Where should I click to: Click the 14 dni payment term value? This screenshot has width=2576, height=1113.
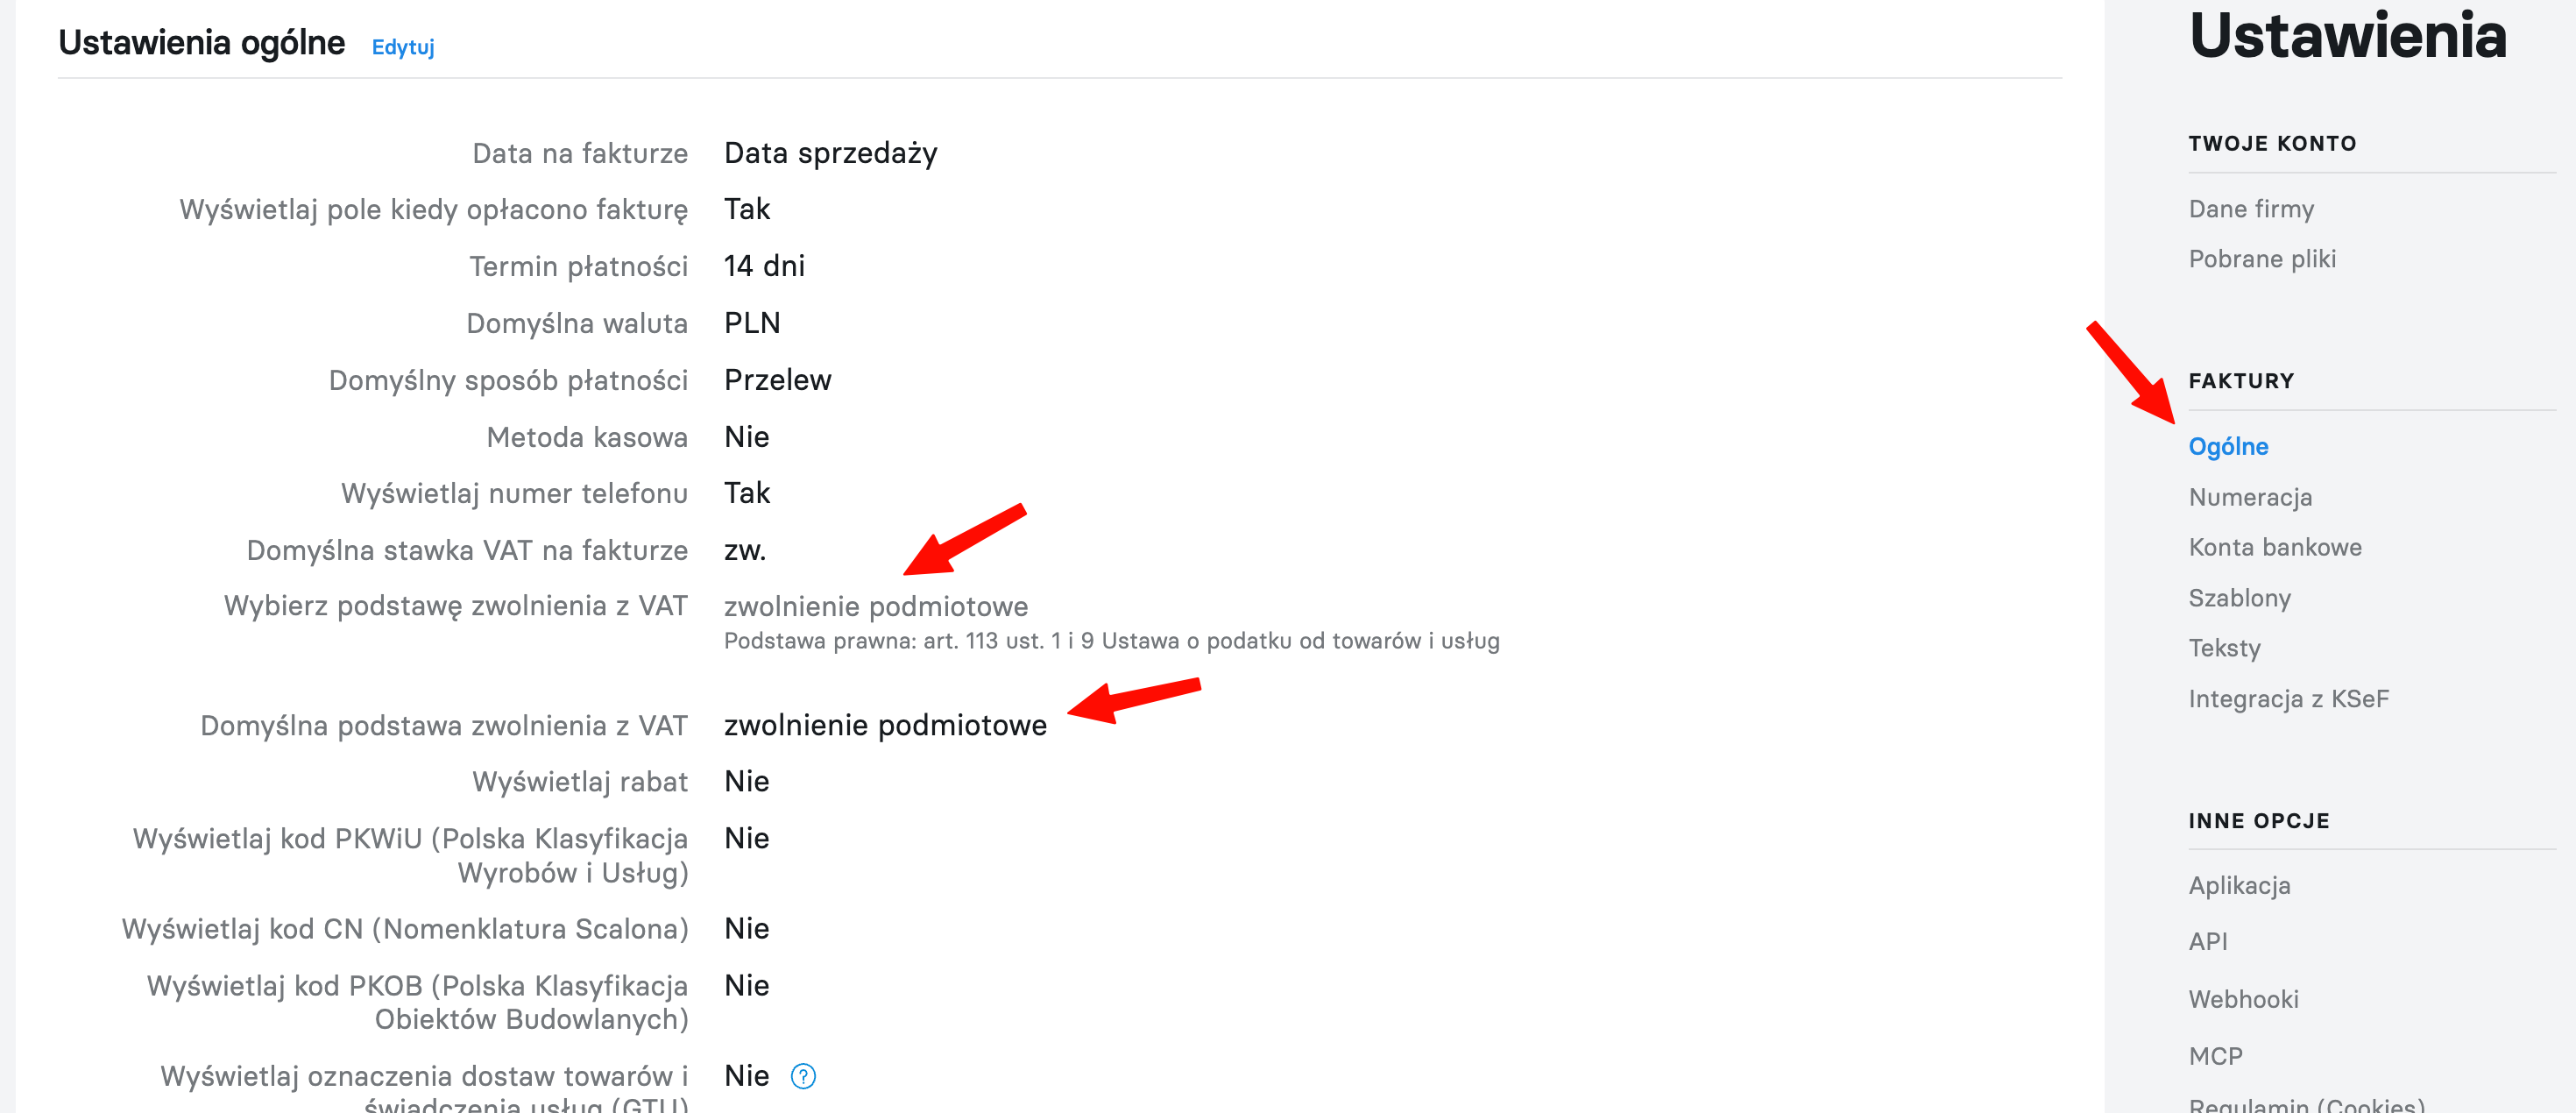[764, 266]
